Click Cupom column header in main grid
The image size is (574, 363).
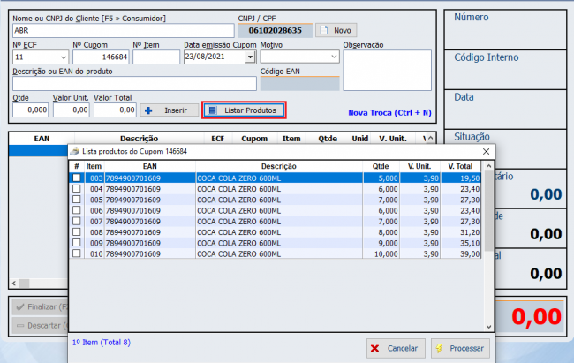point(254,139)
